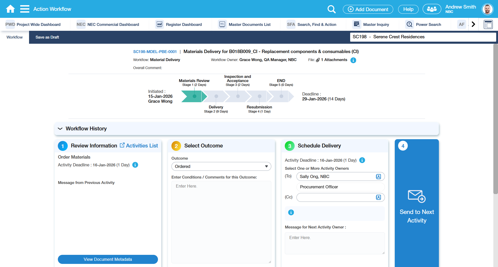Click Add Document button

pyautogui.click(x=368, y=9)
